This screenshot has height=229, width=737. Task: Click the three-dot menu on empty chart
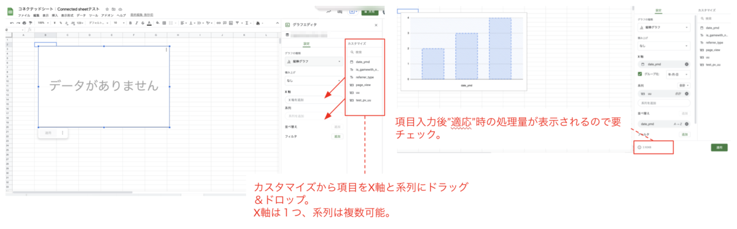click(166, 50)
